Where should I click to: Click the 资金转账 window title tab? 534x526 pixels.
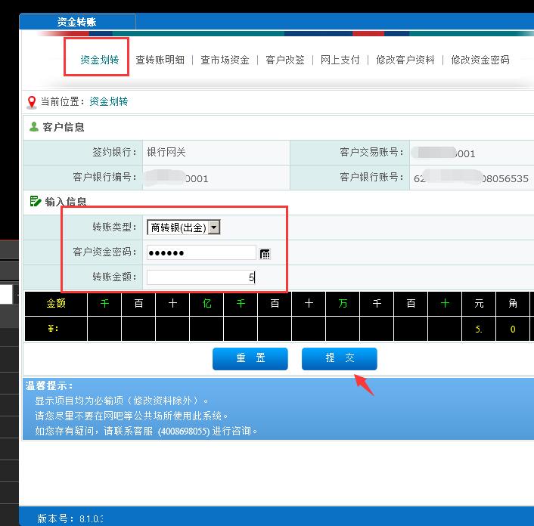(77, 22)
